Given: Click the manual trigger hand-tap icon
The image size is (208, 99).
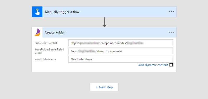Looking at the screenshot, I should point(37,12).
